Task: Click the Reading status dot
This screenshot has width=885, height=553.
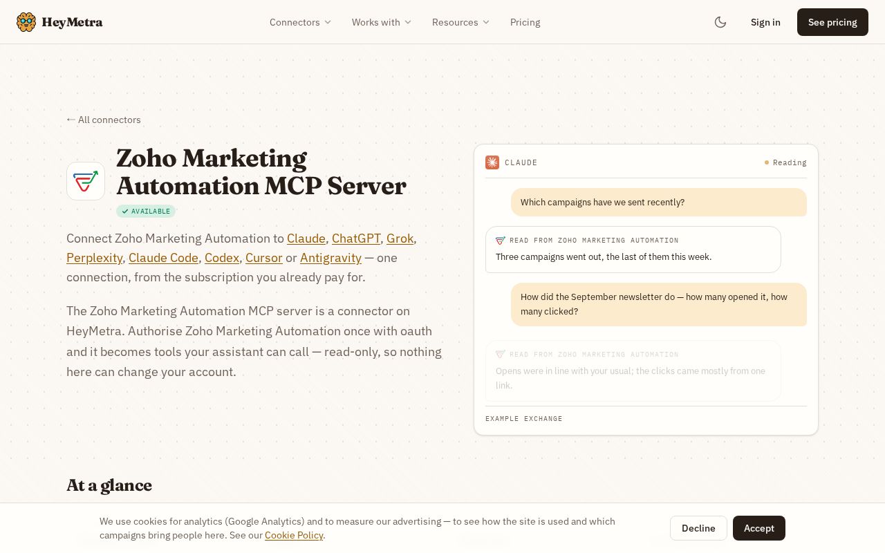Action: [767, 162]
